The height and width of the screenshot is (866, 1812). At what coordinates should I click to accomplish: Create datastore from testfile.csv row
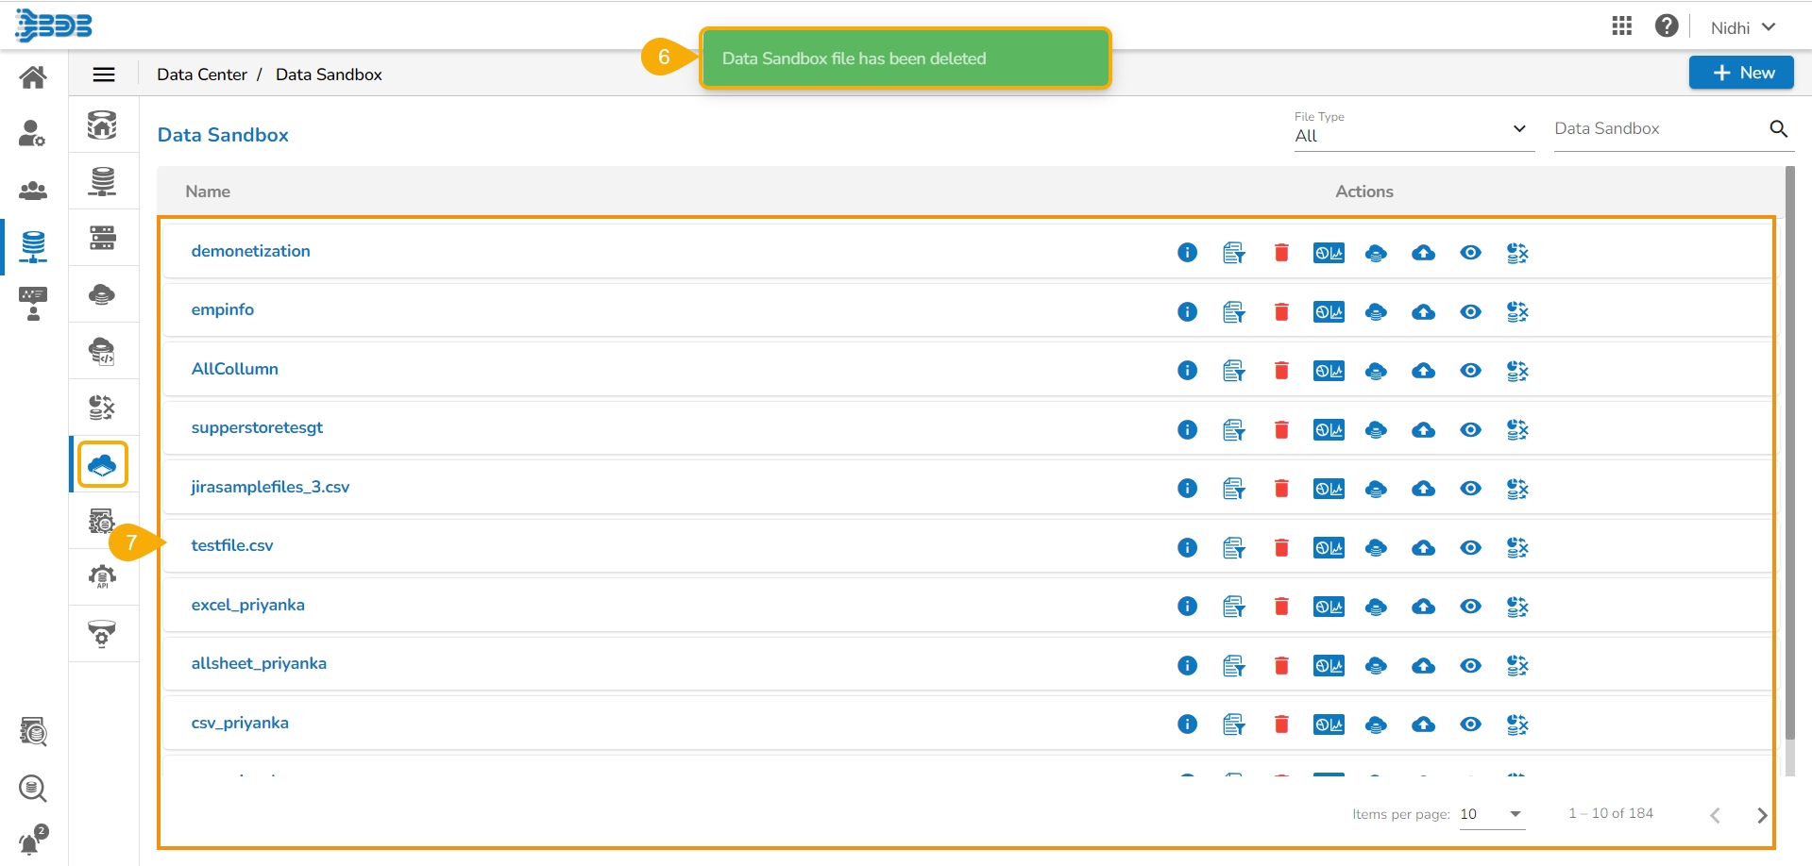pyautogui.click(x=1376, y=548)
